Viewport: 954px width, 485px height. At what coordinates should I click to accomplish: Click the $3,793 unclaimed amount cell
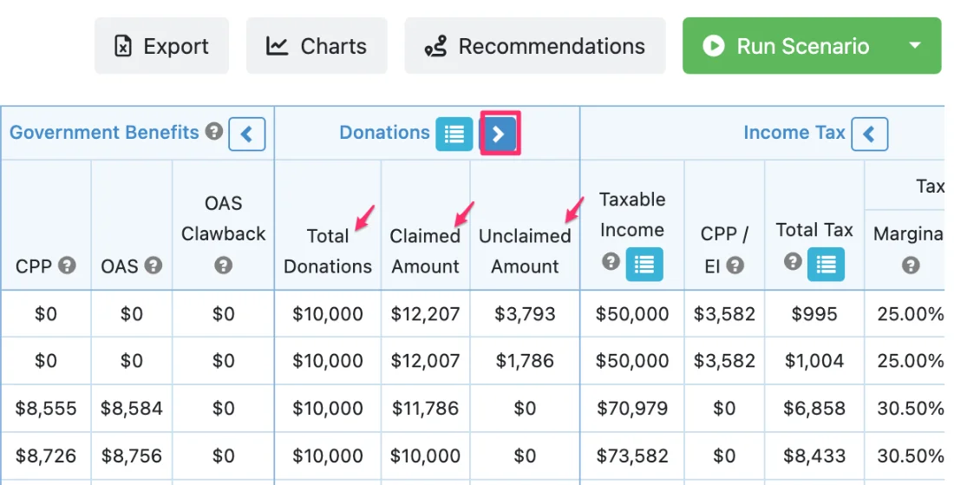click(525, 314)
